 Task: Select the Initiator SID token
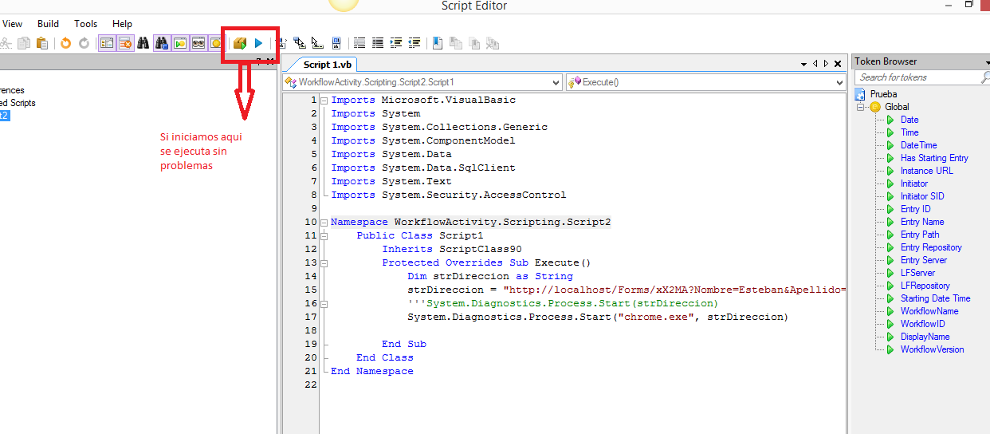[922, 196]
